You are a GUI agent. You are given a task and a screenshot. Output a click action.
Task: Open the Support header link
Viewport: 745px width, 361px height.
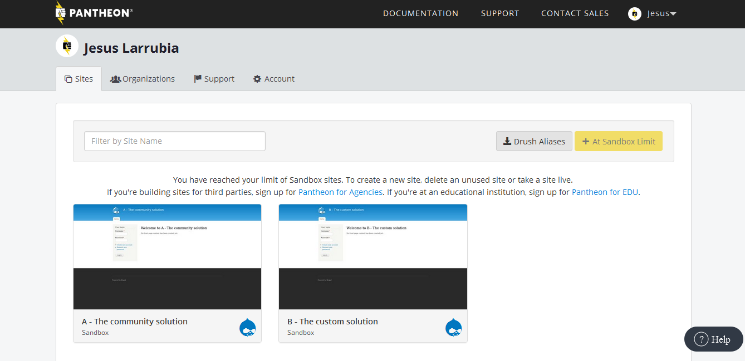(500, 13)
